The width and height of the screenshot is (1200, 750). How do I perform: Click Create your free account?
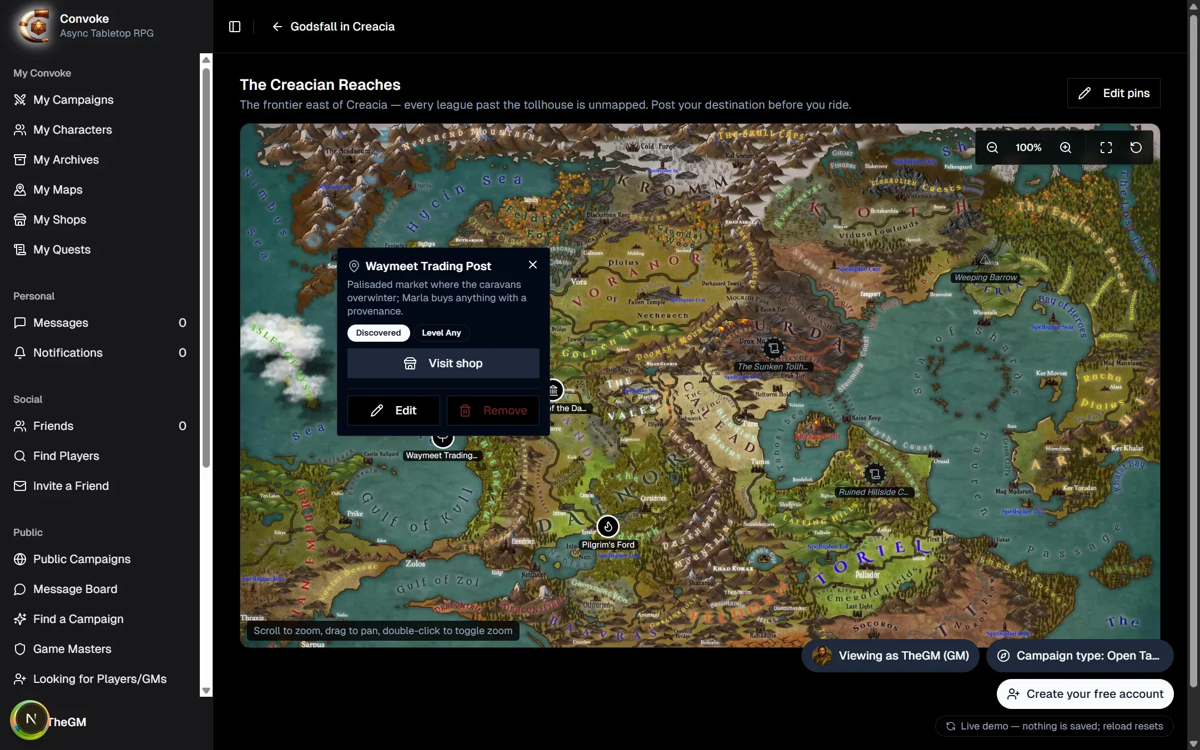pyautogui.click(x=1085, y=694)
